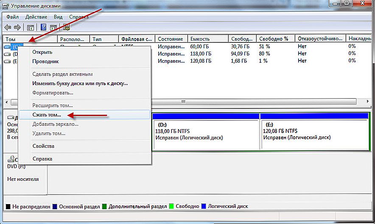375x224 pixels.
Task: Sort by the Состояние column header
Action: click(170, 39)
